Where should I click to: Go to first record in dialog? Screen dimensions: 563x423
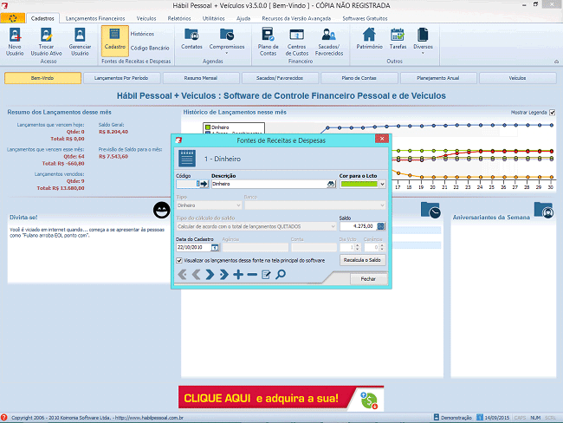(x=183, y=275)
